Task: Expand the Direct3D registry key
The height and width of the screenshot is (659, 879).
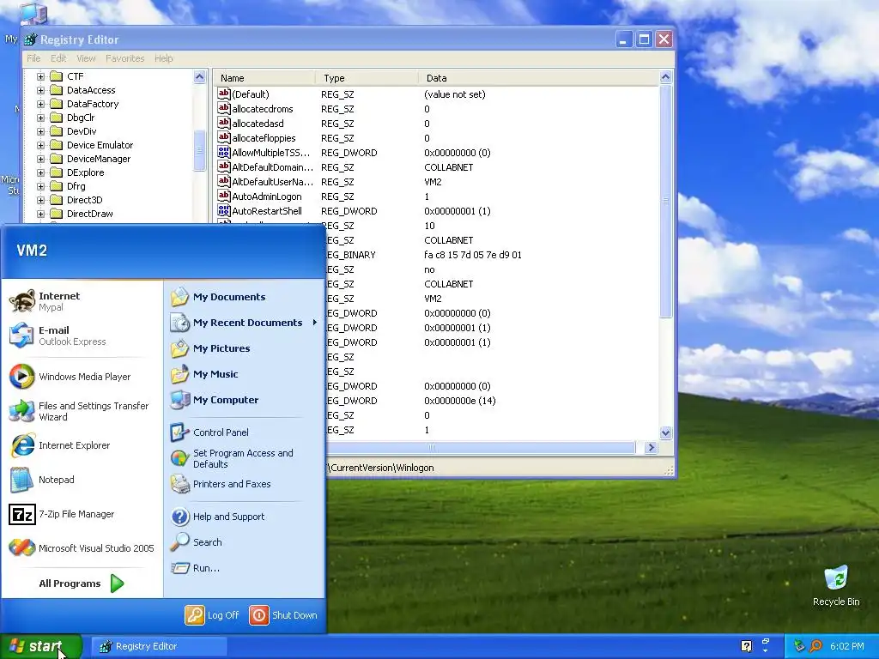Action: [x=40, y=200]
